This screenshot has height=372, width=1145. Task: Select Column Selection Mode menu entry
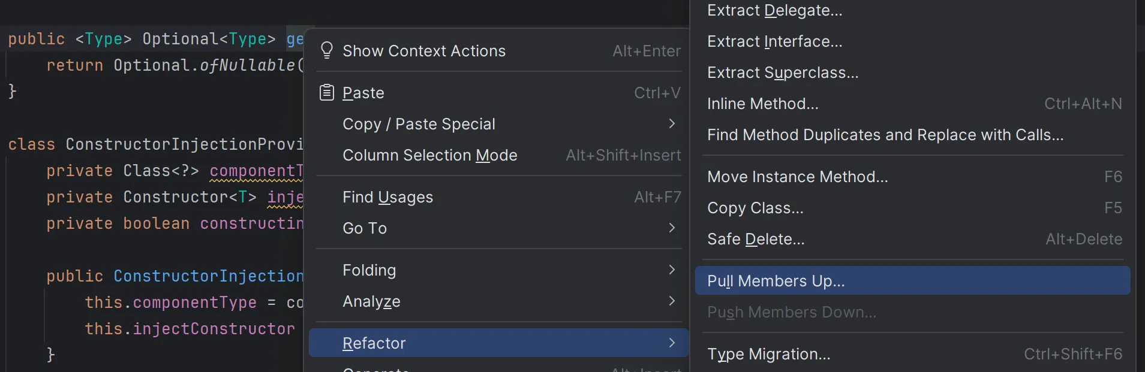point(429,155)
